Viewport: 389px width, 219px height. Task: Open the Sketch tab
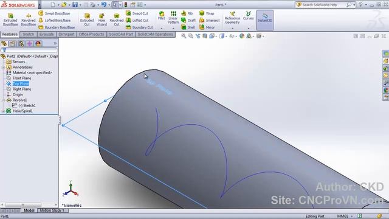coord(29,34)
